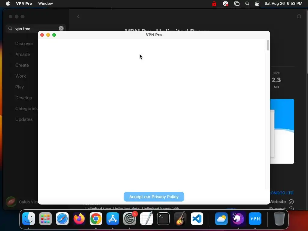Open Control Center in the menu bar
This screenshot has height=231, width=308.
257,4
